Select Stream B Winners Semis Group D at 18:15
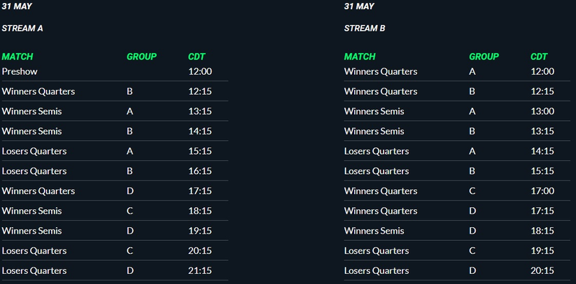Image resolution: width=576 pixels, height=284 pixels. (x=457, y=230)
